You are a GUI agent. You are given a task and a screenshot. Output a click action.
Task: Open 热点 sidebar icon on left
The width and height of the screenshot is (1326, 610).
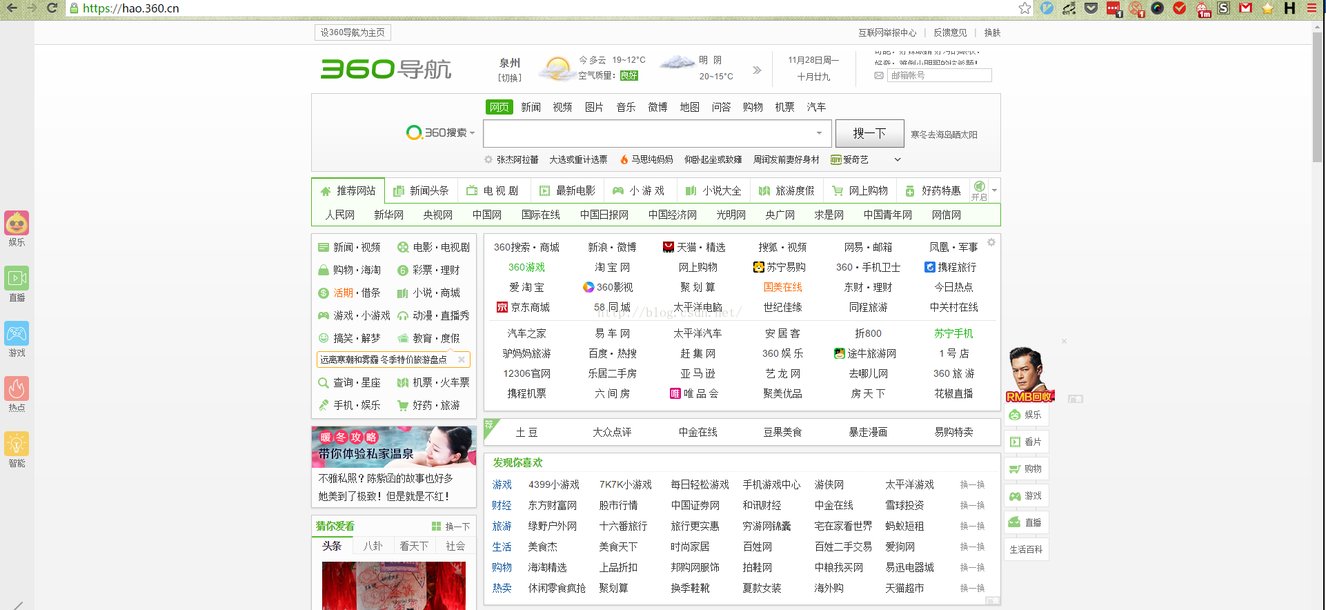coord(17,389)
